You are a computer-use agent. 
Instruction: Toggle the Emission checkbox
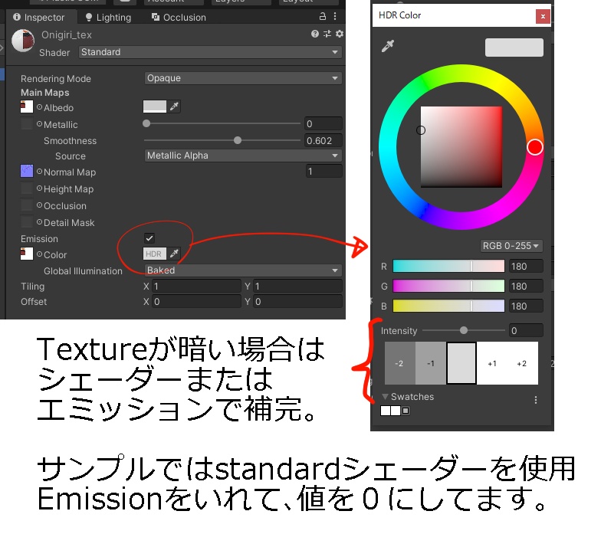coord(149,238)
